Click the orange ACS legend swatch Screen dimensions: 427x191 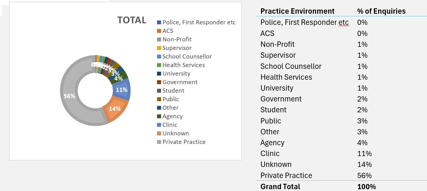(159, 31)
